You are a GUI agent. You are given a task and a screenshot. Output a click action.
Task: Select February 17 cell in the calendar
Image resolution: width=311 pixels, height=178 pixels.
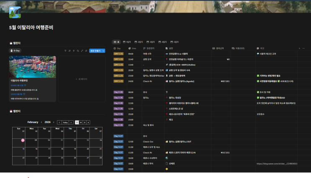pos(44,152)
